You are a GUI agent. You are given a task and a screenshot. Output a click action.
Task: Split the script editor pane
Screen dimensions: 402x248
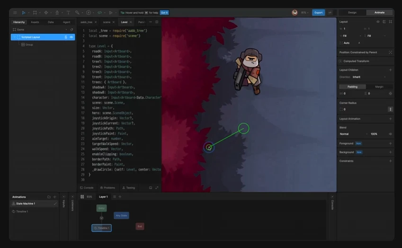click(157, 22)
